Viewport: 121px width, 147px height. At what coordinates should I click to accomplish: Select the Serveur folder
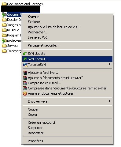point(10,46)
